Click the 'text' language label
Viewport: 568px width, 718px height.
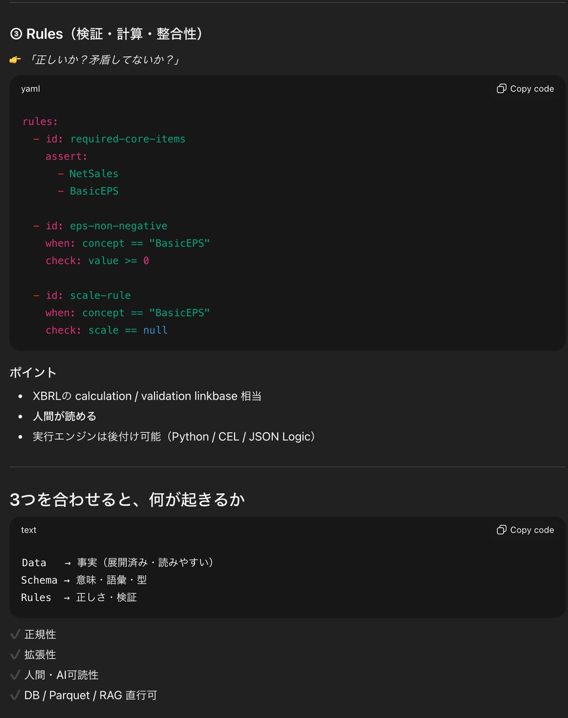(x=29, y=530)
